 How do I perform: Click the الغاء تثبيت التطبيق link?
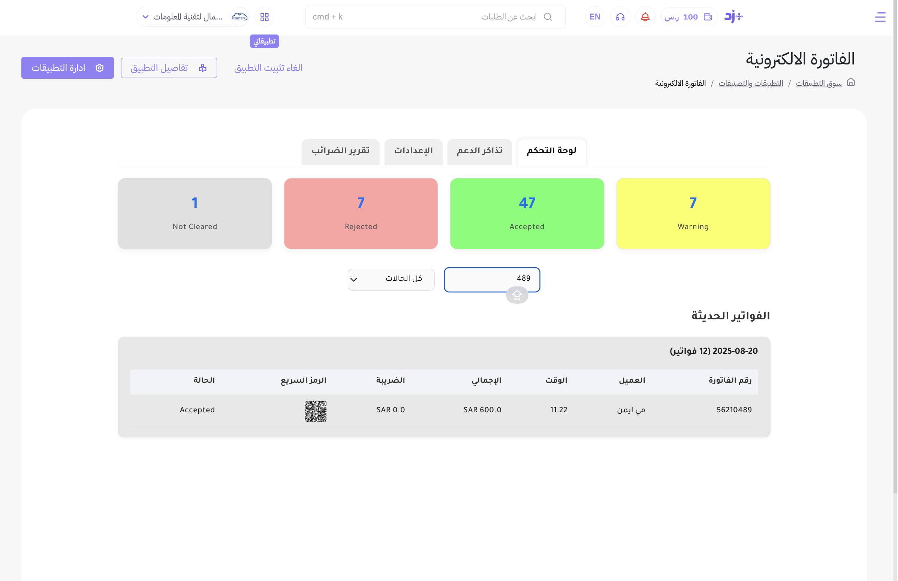pyautogui.click(x=268, y=67)
